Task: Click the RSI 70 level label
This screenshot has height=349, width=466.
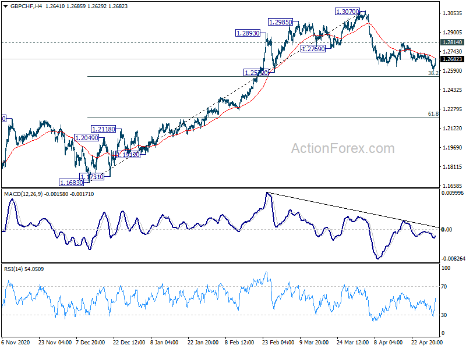Action: [x=444, y=287]
